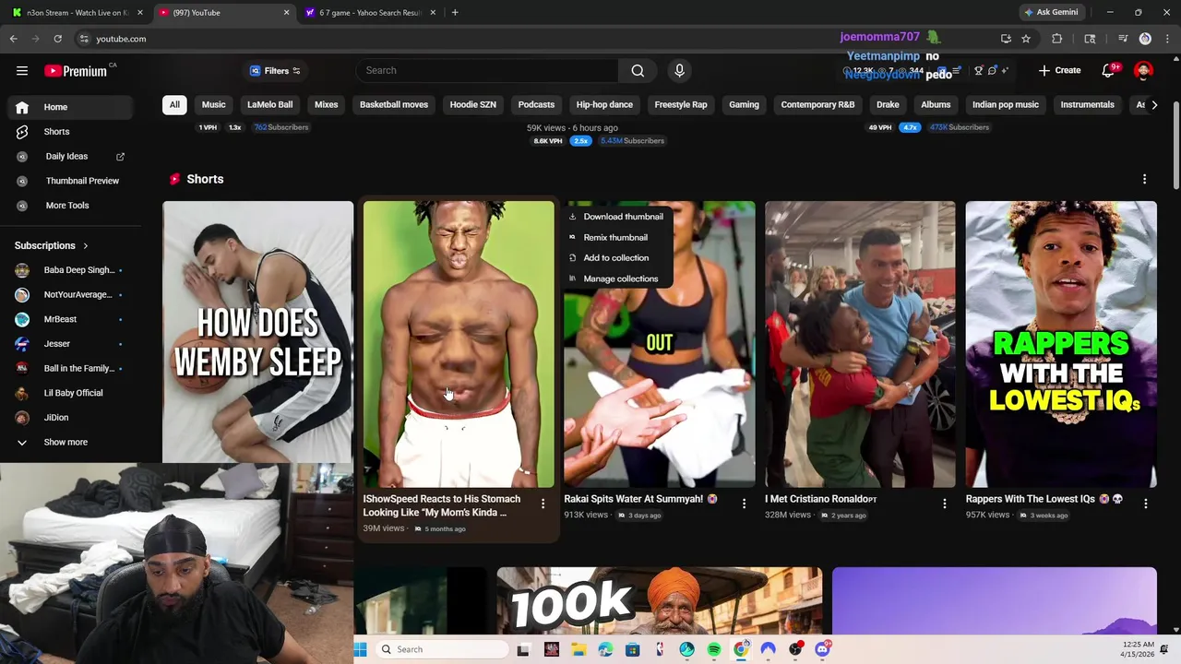Select the Hoodie SZN chip
The image size is (1181, 664).
(473, 104)
